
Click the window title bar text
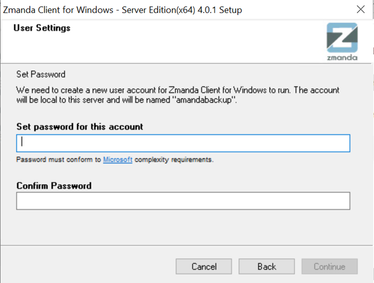point(122,10)
